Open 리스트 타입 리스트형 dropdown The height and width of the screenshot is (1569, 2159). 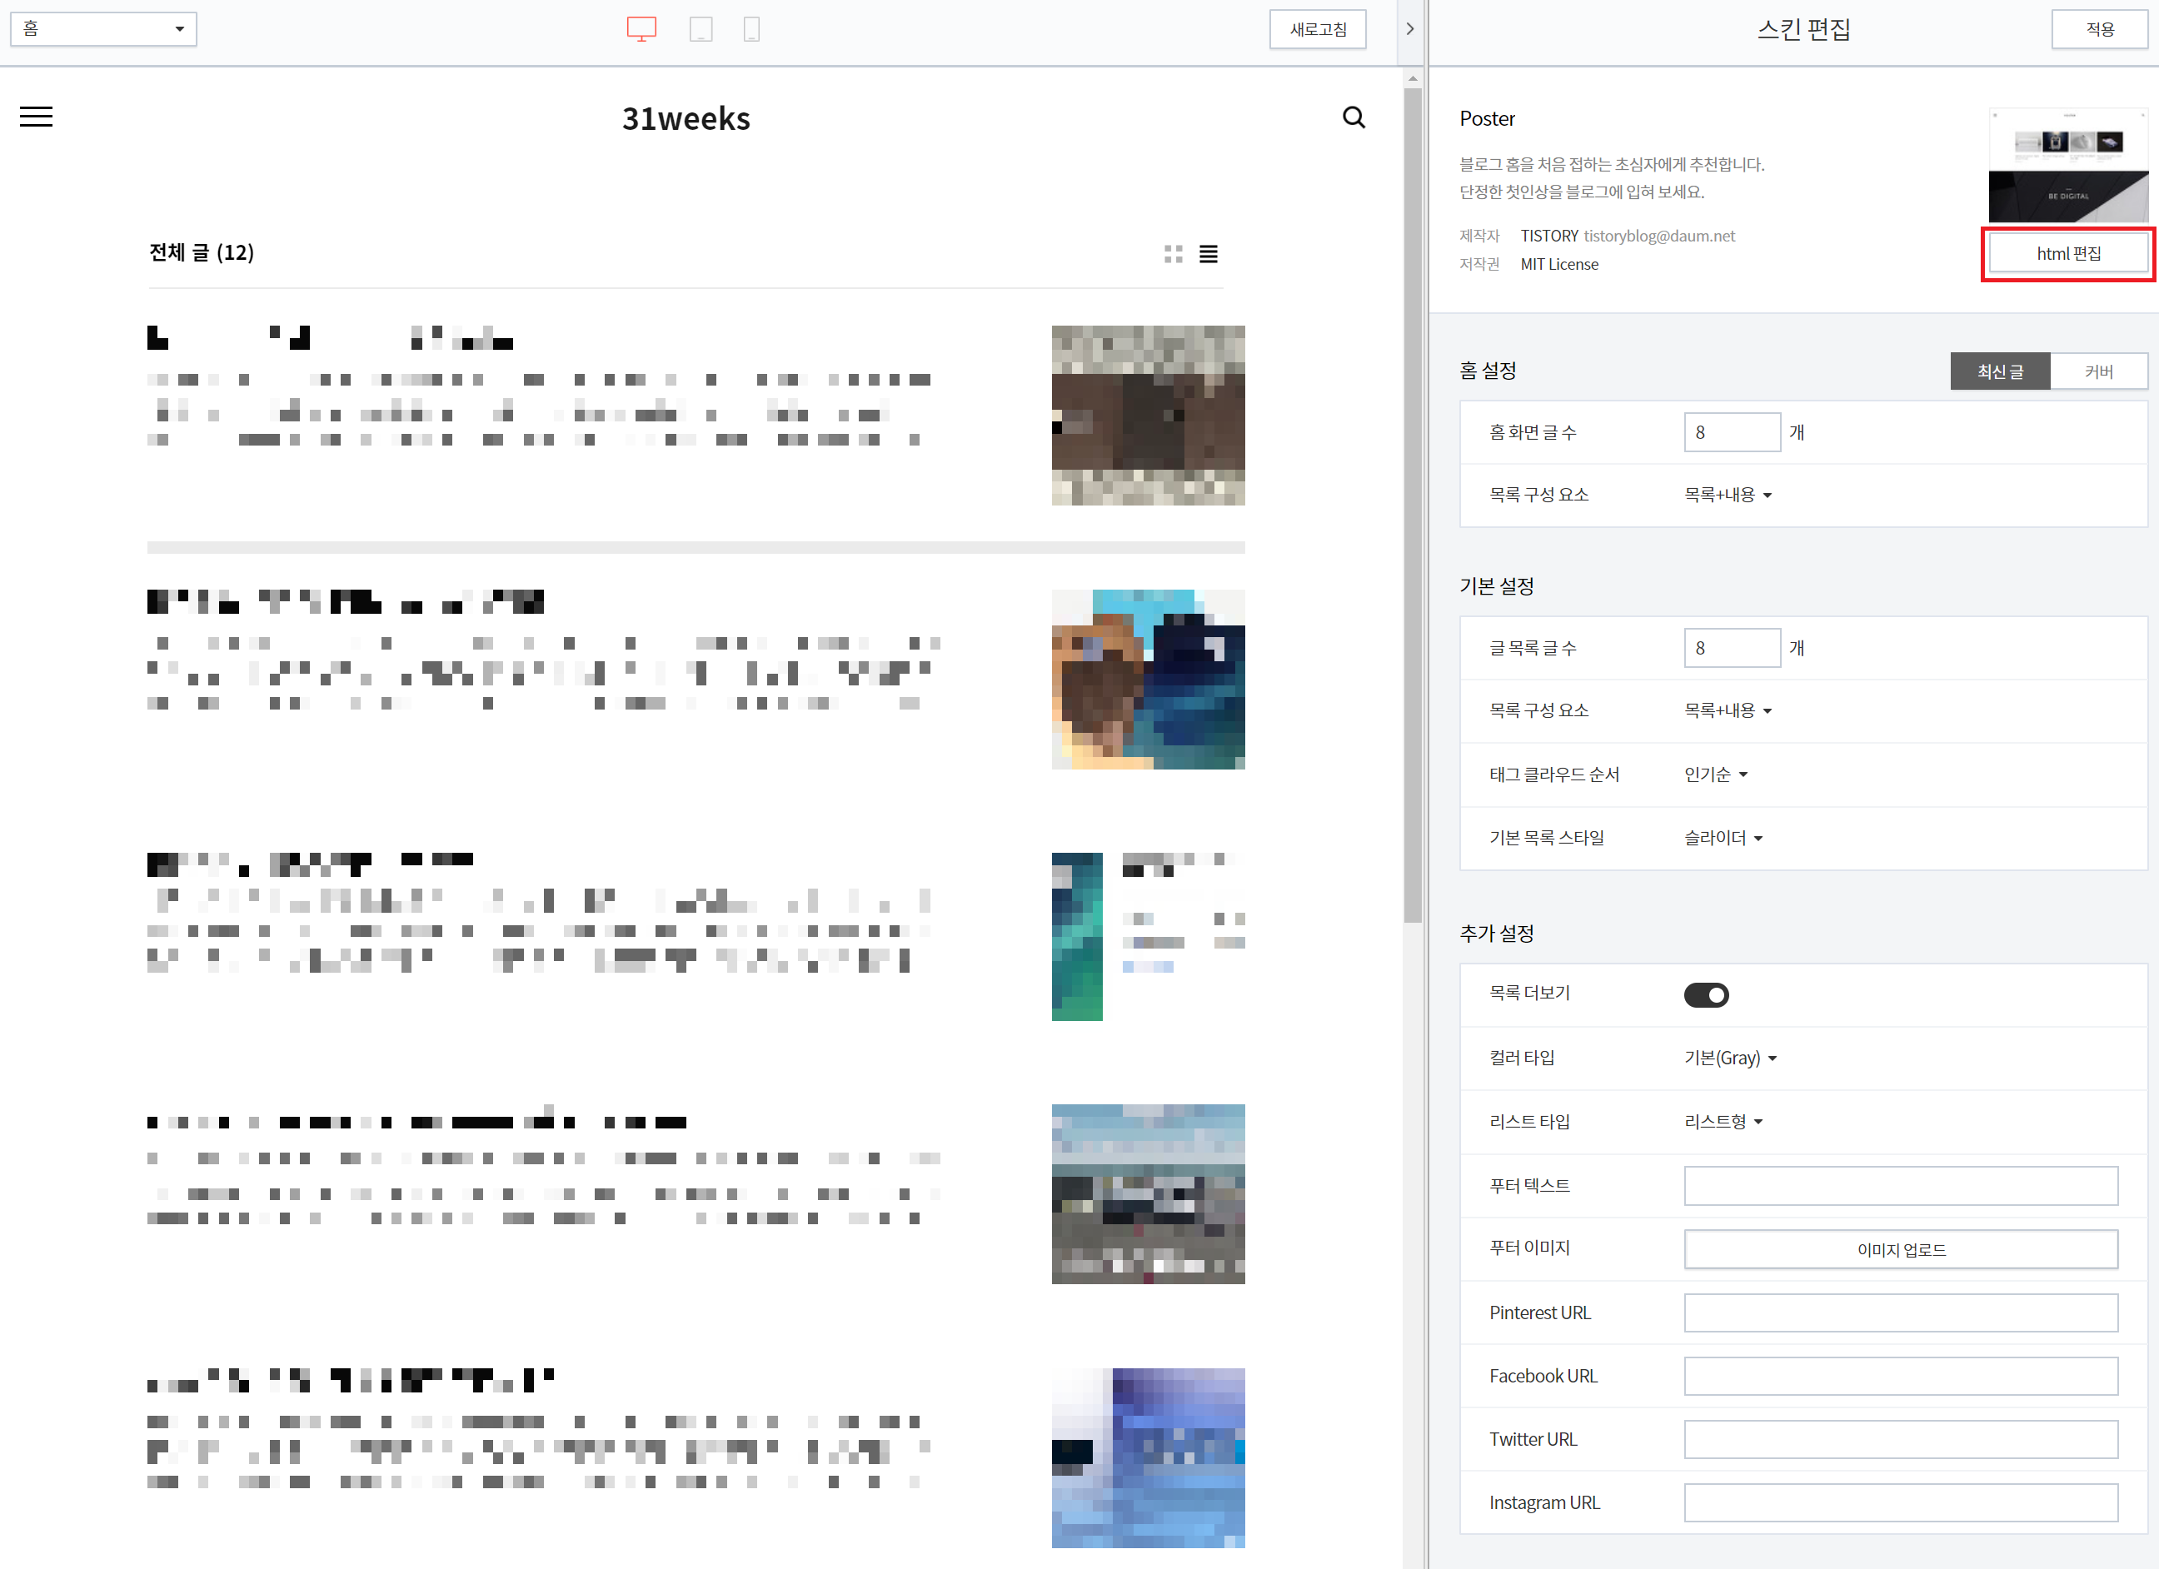tap(1723, 1122)
